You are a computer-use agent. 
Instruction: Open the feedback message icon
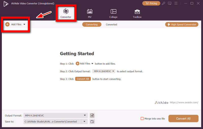click(170, 3)
